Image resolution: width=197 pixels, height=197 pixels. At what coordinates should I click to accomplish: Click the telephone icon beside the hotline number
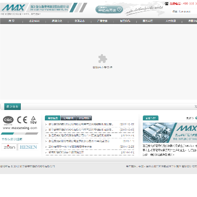click(167, 3)
